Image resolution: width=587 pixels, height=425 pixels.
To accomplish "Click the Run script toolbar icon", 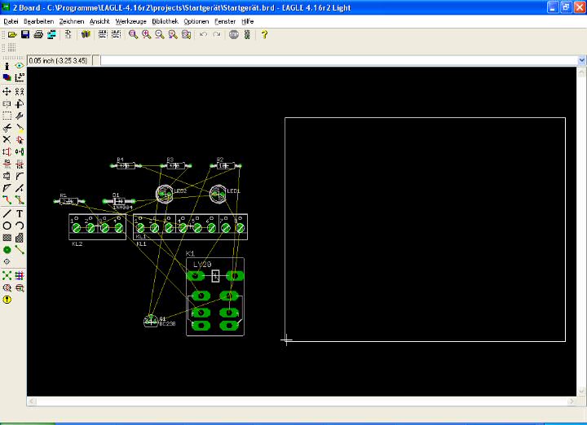I will click(x=103, y=35).
